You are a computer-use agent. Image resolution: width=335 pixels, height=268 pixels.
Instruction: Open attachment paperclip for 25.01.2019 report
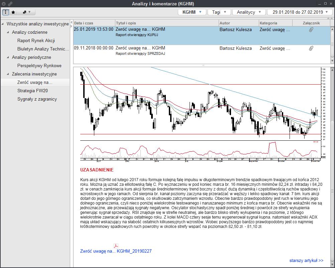point(311,30)
